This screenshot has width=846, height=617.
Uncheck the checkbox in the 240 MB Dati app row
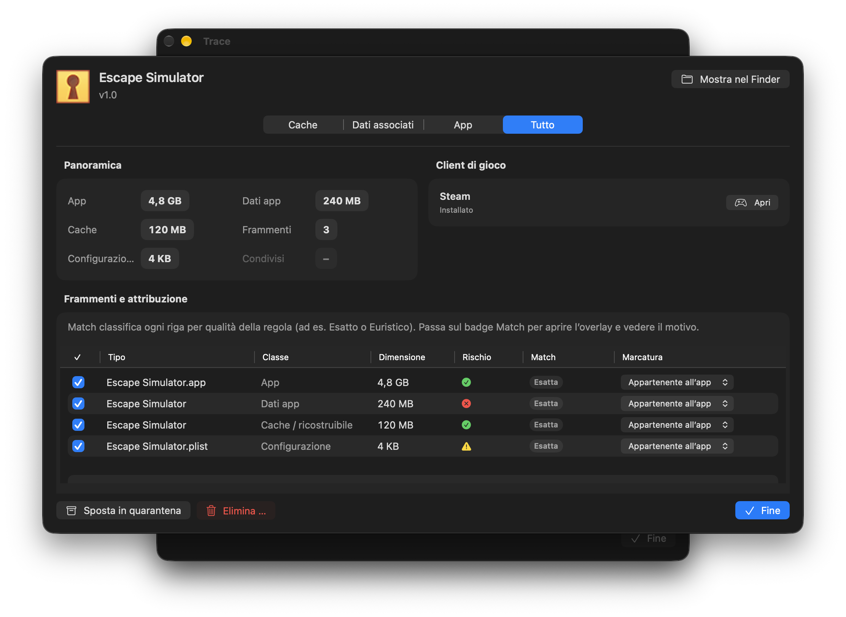point(78,403)
